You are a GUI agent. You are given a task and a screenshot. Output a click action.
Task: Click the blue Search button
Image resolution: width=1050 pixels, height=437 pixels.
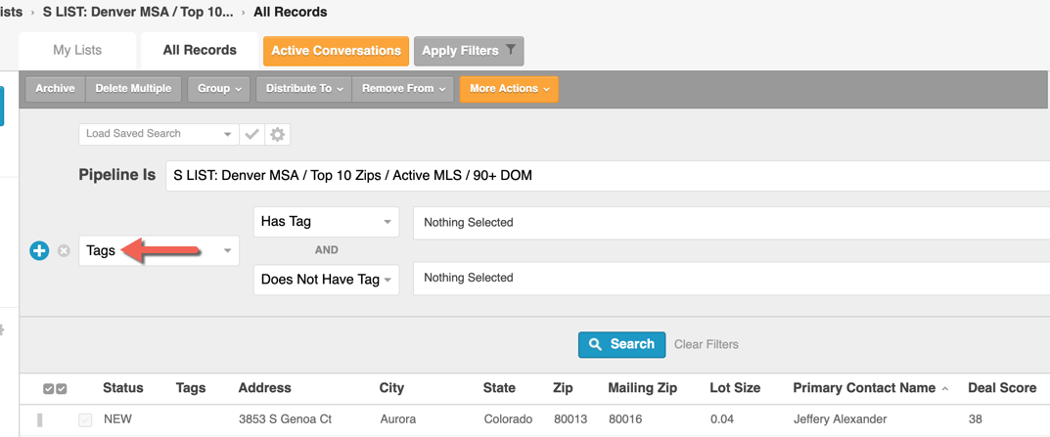(622, 344)
